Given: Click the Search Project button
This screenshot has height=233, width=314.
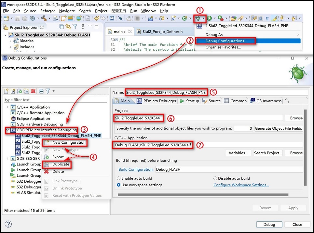Looking at the screenshot, I should (268, 153).
